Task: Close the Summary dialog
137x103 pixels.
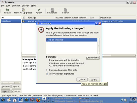Action: pos(100,23)
